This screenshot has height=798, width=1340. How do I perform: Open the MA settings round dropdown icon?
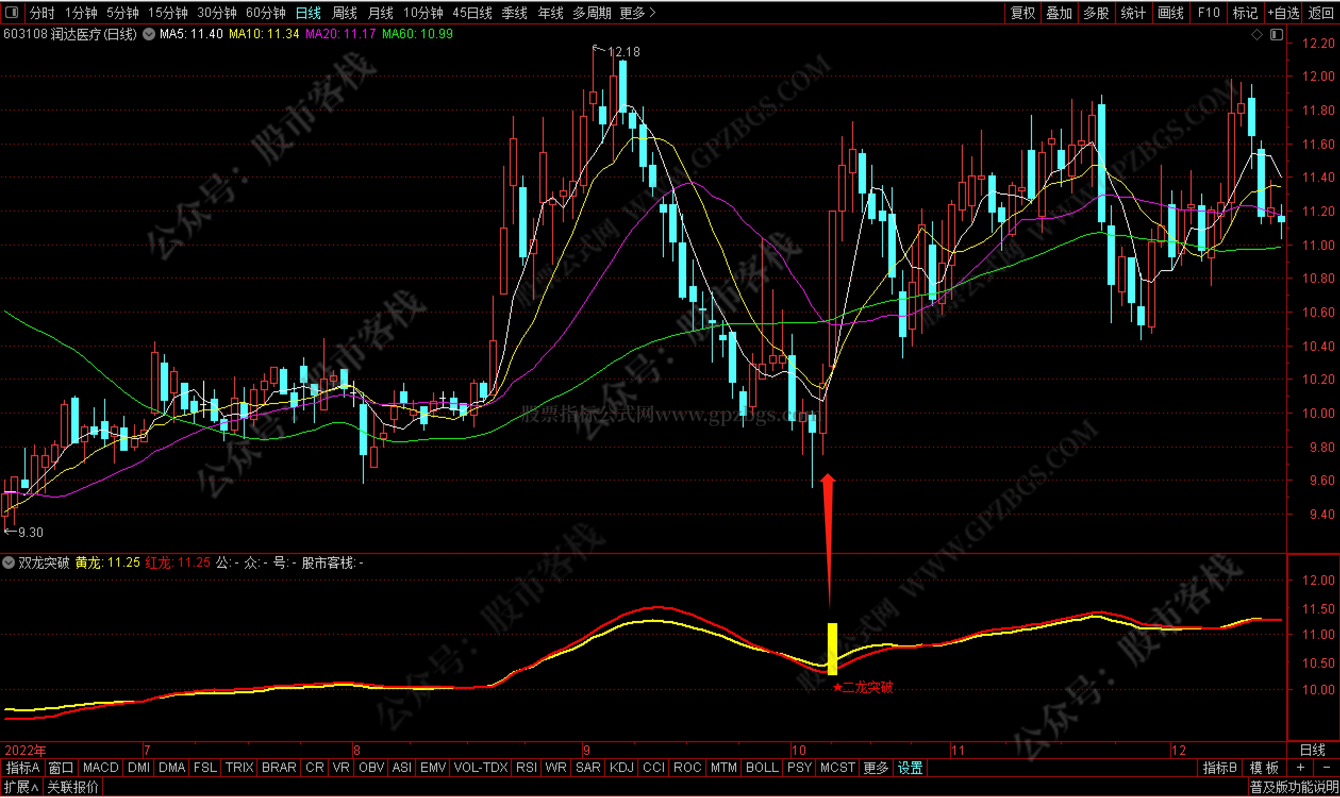point(149,35)
